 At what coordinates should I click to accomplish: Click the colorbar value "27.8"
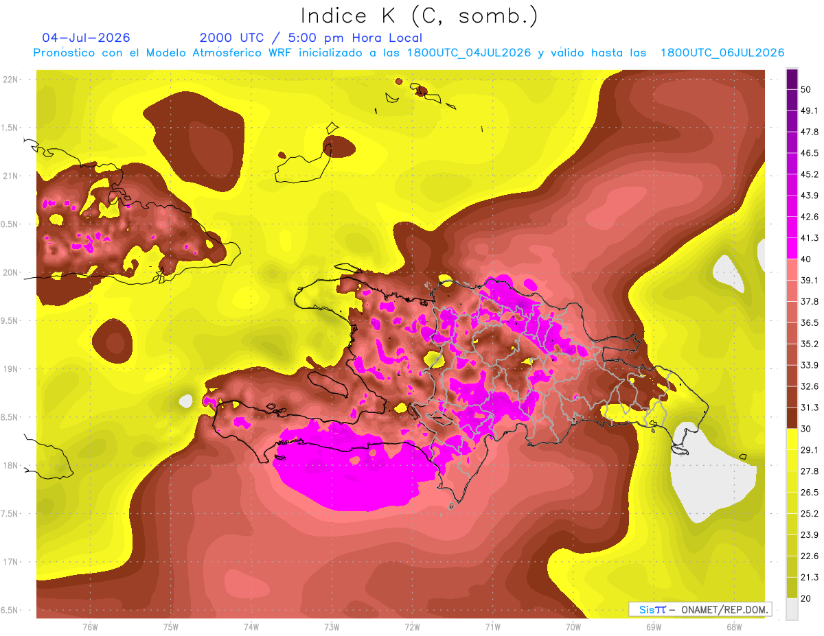[810, 471]
